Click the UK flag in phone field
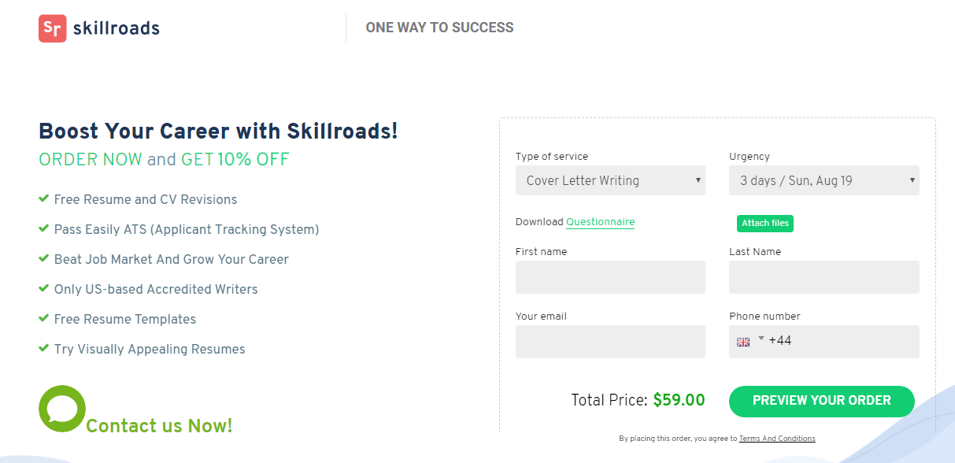Viewport: 955px width, 463px height. [x=743, y=342]
